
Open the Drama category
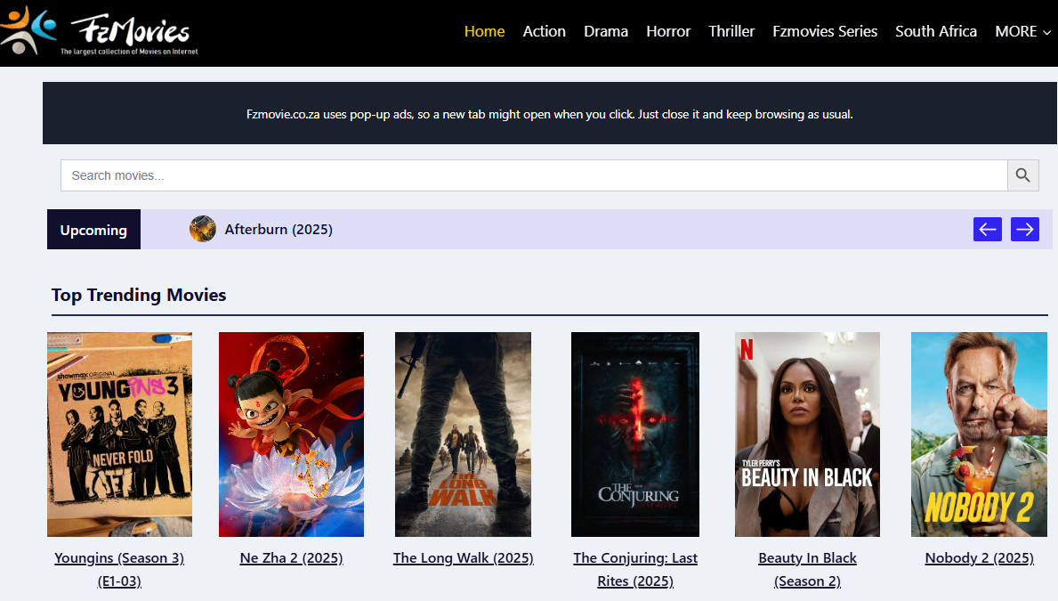605,31
